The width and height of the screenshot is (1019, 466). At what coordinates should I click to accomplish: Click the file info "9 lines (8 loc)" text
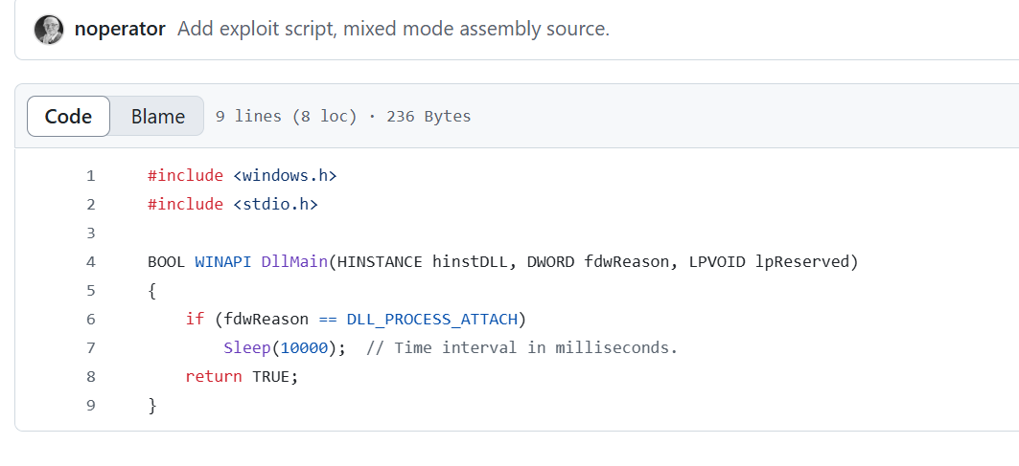287,117
